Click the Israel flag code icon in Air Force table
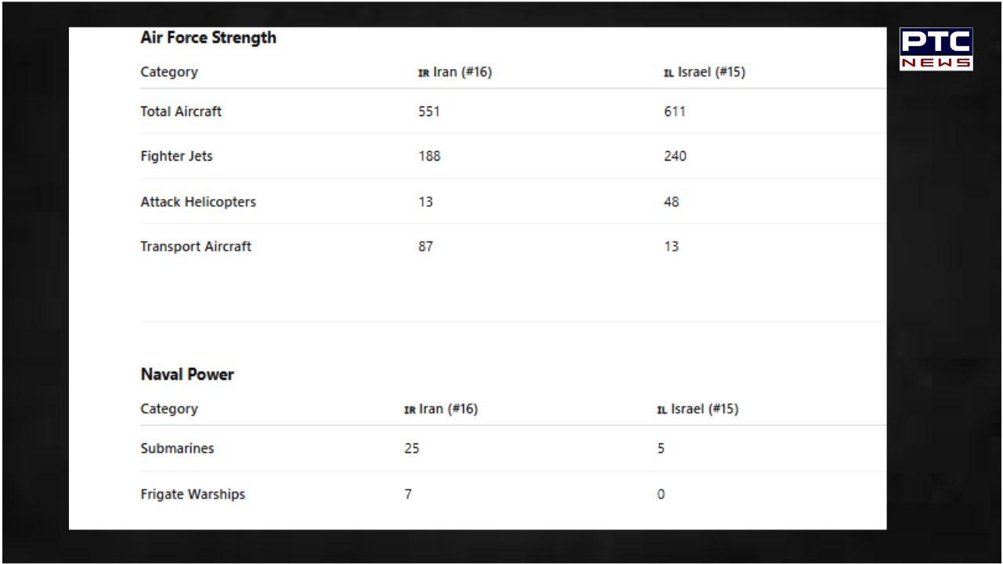This screenshot has width=1003, height=564. (x=668, y=73)
